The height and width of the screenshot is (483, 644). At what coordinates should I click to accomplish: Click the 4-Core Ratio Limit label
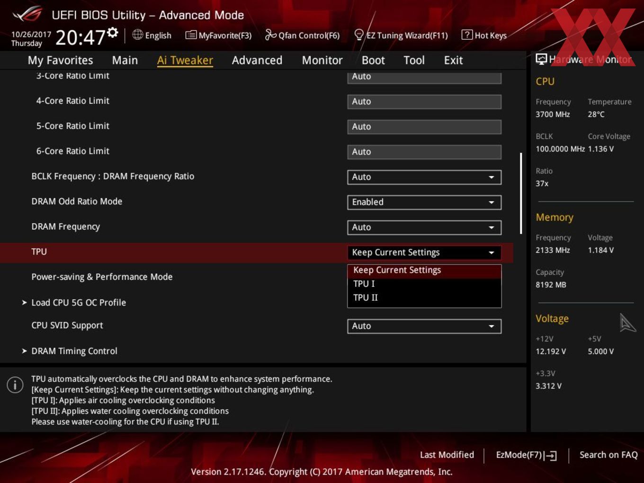pyautogui.click(x=73, y=101)
